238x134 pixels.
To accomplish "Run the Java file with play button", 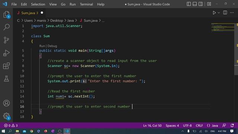I will 214,13.
